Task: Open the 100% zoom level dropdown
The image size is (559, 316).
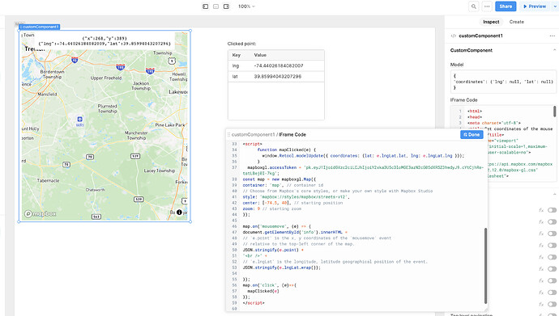Action: click(246, 6)
